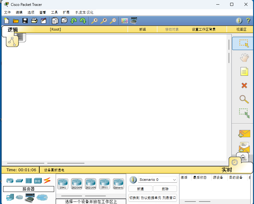Select the Wireless Devices category

pos(38,181)
